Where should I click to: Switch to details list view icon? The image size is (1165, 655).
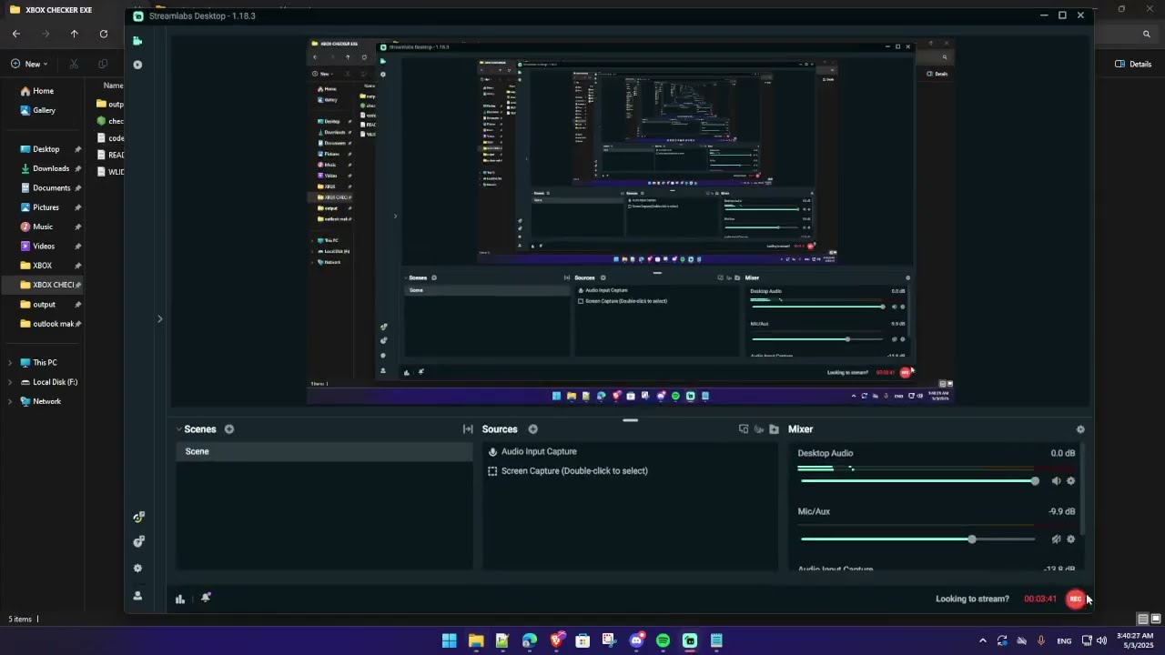point(1142,619)
